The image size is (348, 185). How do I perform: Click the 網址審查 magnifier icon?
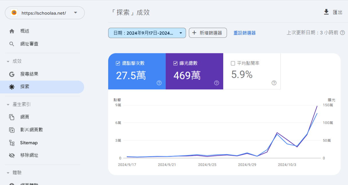[x=12, y=44]
